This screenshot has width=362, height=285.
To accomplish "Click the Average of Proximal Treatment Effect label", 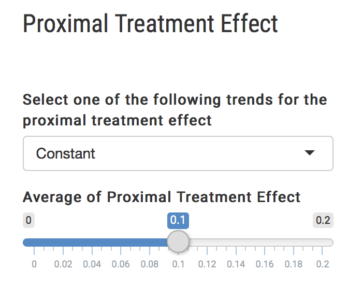I will point(162,197).
